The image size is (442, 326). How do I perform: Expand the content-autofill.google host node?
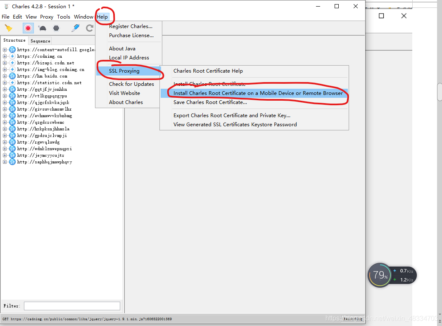tap(5, 50)
